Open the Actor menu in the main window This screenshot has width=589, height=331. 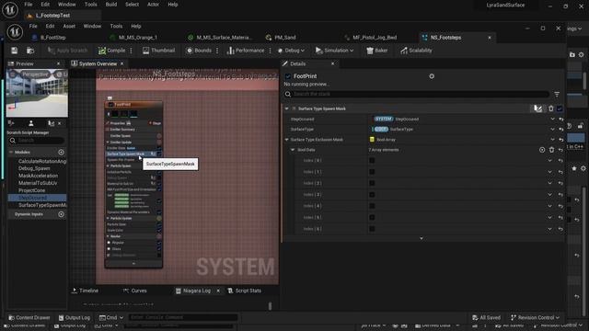[153, 5]
